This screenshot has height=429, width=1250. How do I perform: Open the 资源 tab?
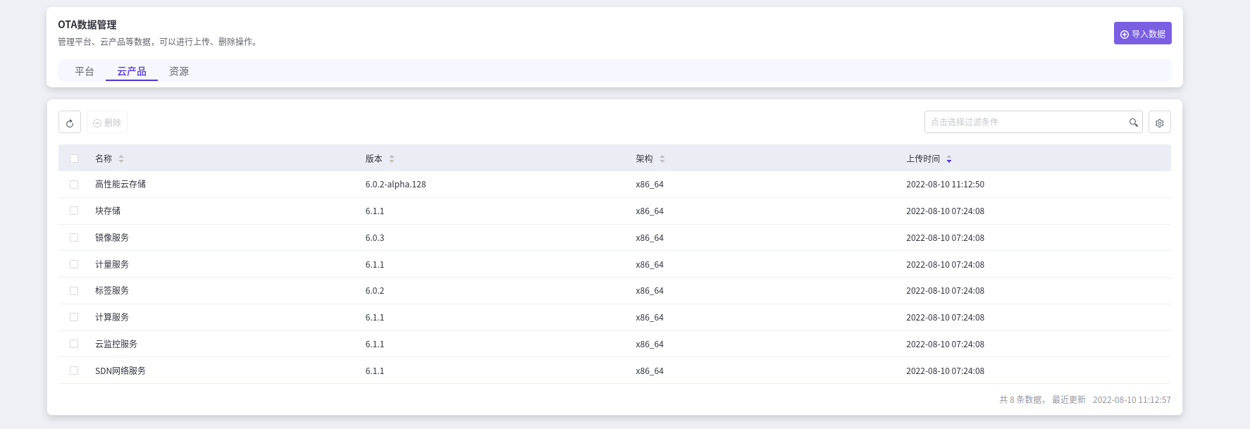coord(179,71)
